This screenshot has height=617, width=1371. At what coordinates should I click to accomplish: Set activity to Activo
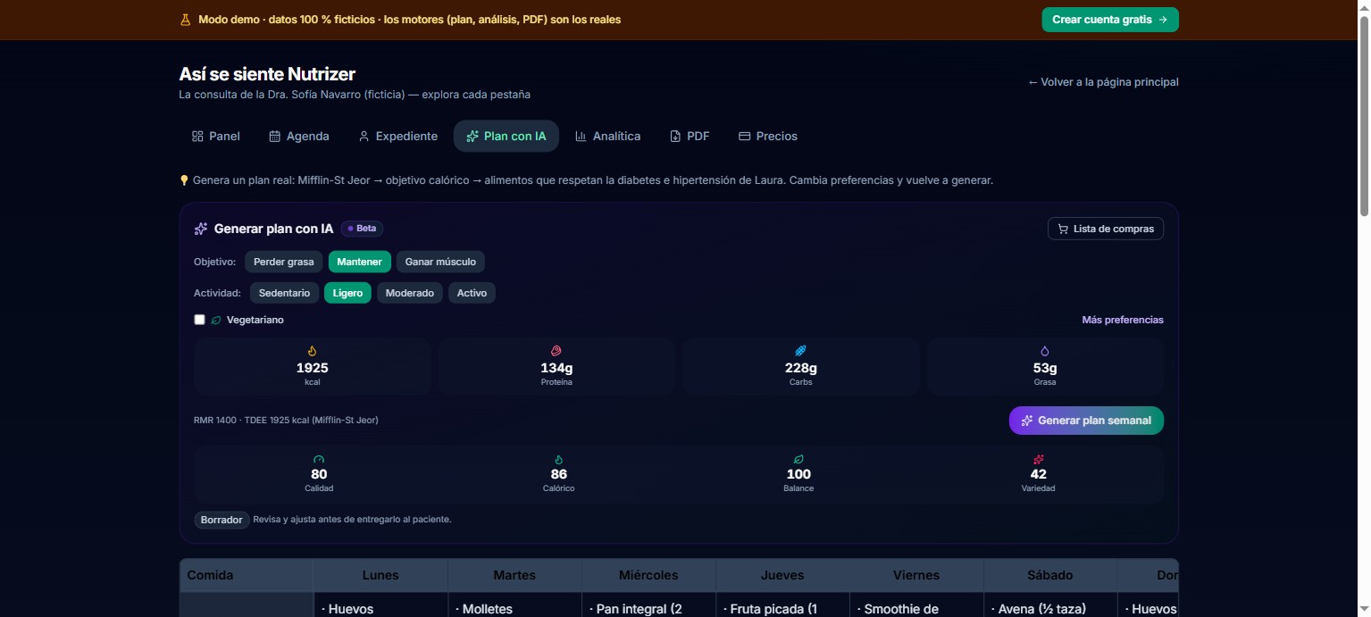(472, 293)
